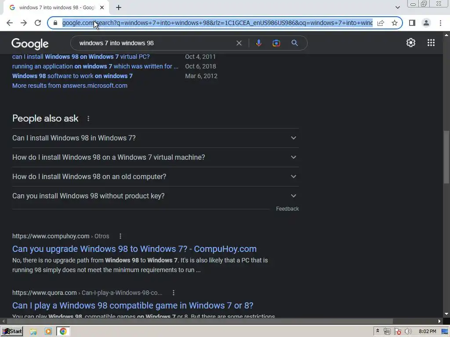Screen dimensions: 450x337
Task: Expand 'How do I install Windows 98 on a Windows 7 virtual machine?'
Action: (x=155, y=158)
